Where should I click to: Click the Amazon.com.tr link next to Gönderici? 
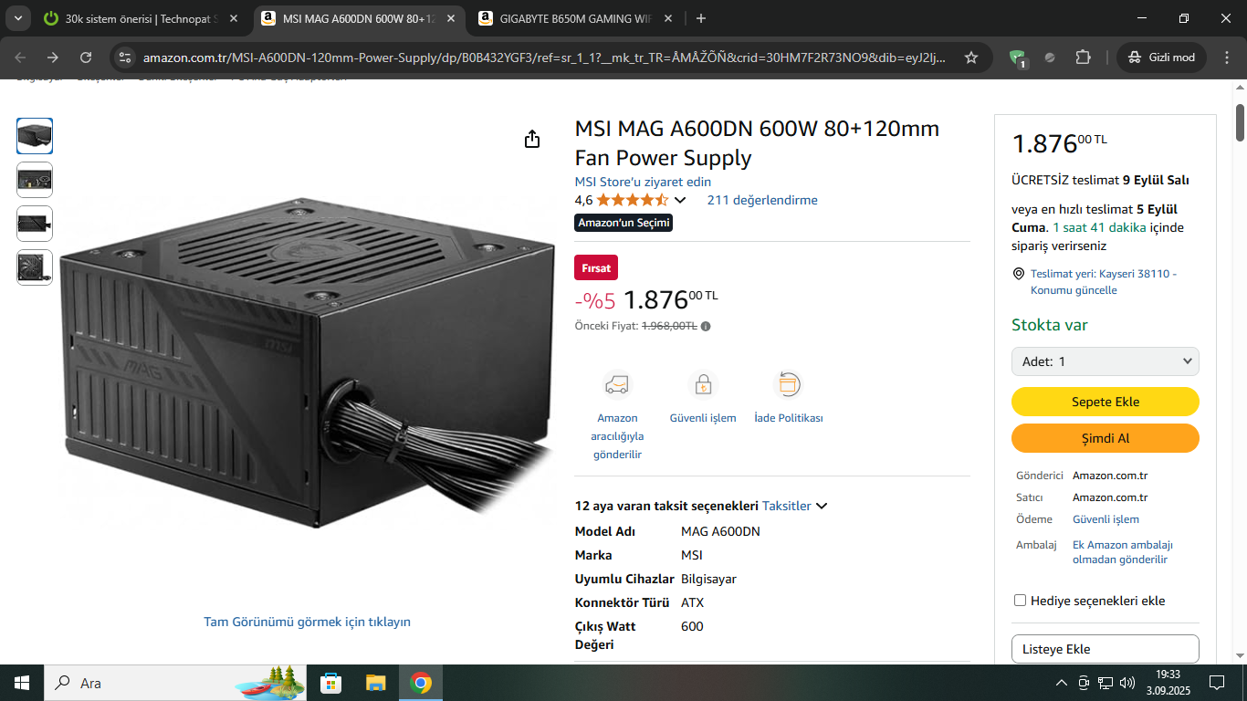pos(1110,476)
